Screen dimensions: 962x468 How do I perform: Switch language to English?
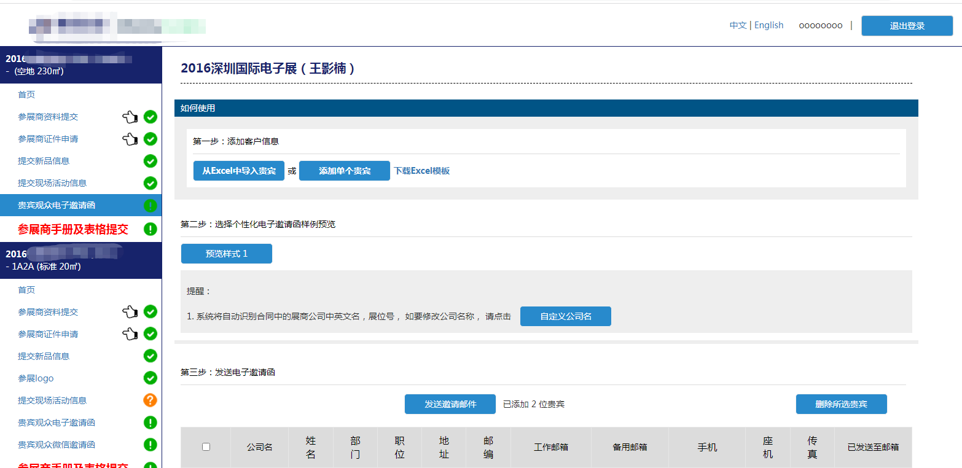point(769,25)
